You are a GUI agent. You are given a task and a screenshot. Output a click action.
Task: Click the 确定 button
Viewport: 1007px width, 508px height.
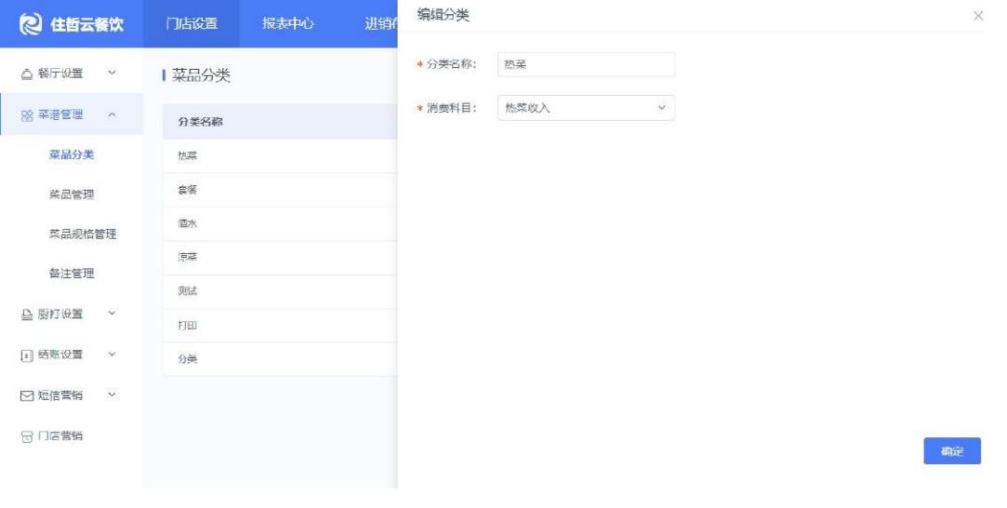pyautogui.click(x=952, y=451)
